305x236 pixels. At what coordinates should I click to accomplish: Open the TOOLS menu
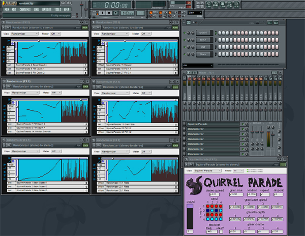click(x=58, y=10)
